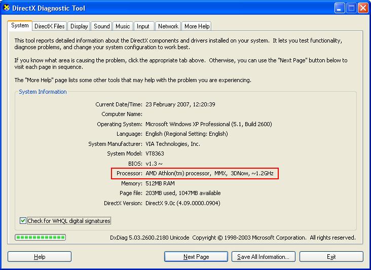Open the More Help tab
The width and height of the screenshot is (371, 270).
(197, 26)
